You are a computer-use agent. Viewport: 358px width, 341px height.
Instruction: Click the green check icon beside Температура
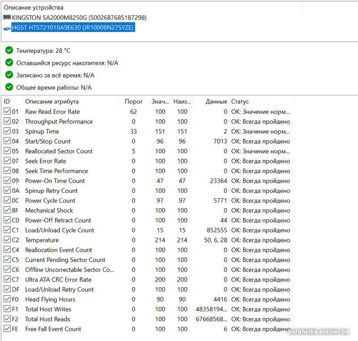pyautogui.click(x=9, y=50)
